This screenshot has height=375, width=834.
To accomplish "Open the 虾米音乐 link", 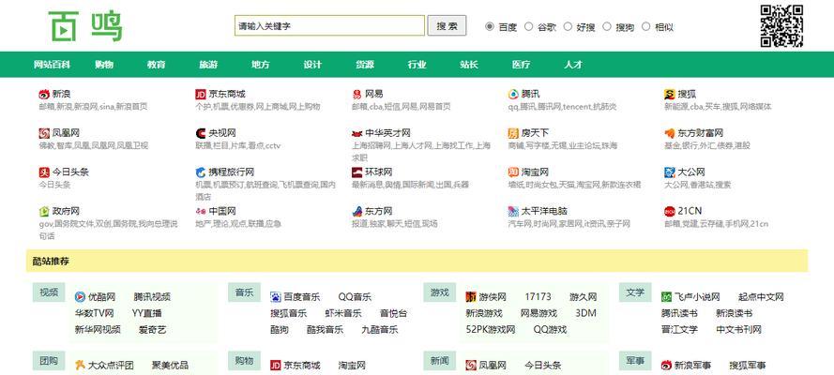I will [x=343, y=313].
